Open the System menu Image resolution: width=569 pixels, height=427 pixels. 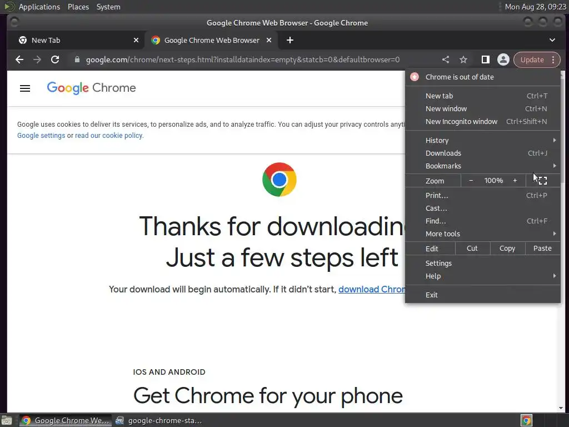tap(108, 7)
